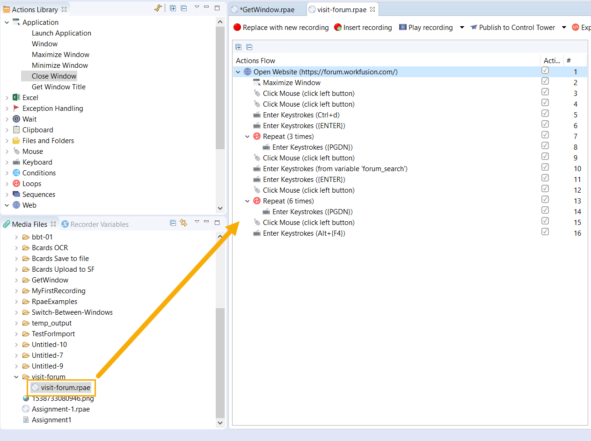Click the Clipboard category icon
This screenshot has height=441, width=591.
pos(16,130)
